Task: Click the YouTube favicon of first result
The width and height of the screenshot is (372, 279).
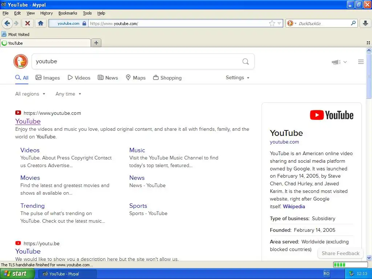Action: (18, 113)
